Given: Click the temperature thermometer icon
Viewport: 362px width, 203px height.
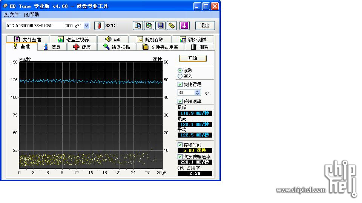Looking at the screenshot, I should (x=99, y=26).
